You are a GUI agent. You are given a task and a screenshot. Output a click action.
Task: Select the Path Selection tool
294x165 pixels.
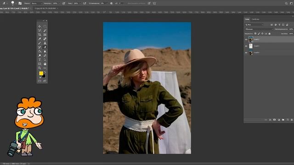point(45,60)
